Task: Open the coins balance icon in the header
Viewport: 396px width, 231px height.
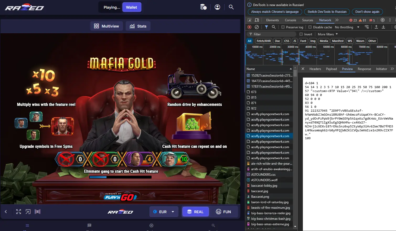Action: coord(203,7)
